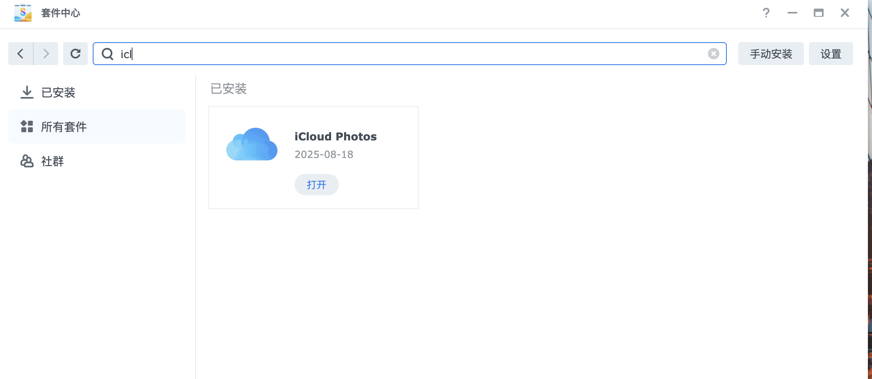Open the 社群 community section
The width and height of the screenshot is (872, 379).
point(52,161)
